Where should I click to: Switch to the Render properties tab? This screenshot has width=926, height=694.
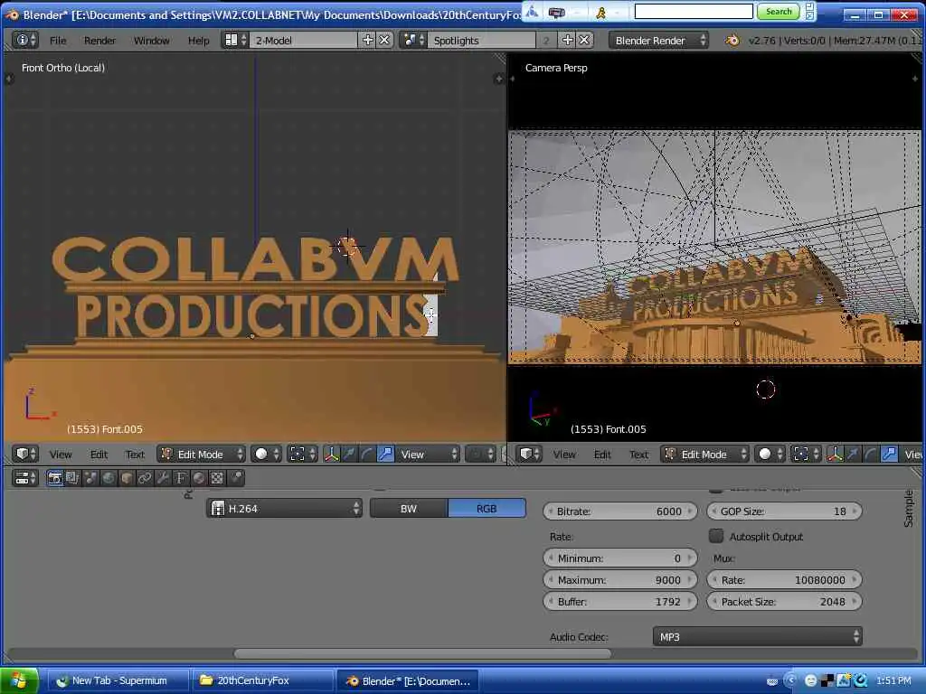[x=55, y=478]
